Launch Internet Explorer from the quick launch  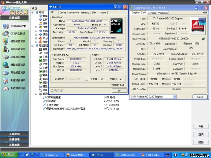click(x=23, y=155)
